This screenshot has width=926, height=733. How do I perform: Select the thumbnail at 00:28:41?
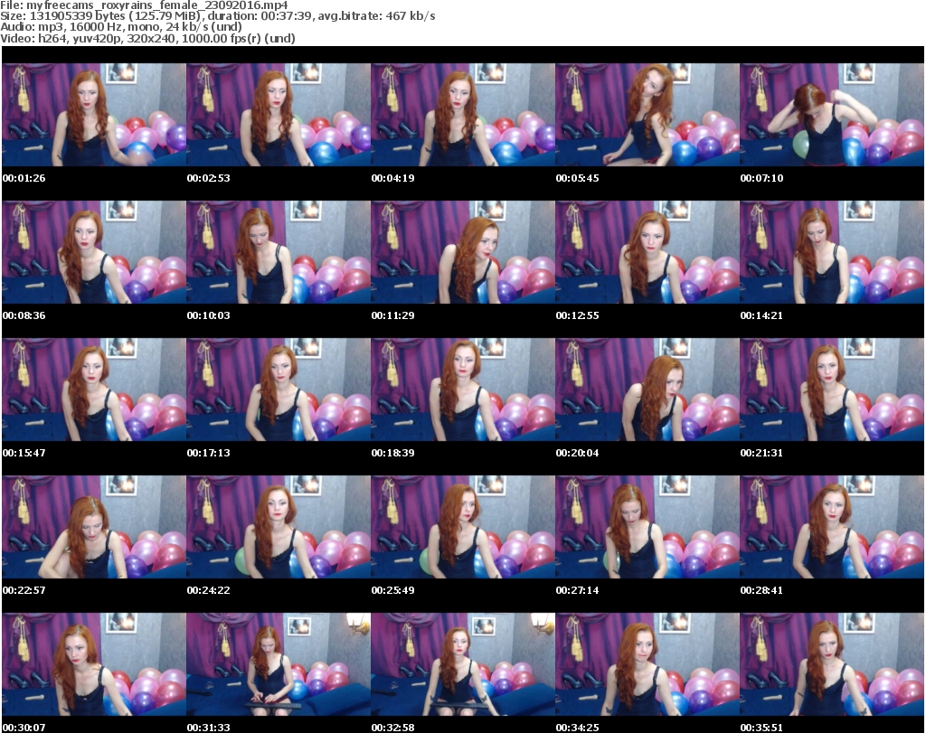832,527
